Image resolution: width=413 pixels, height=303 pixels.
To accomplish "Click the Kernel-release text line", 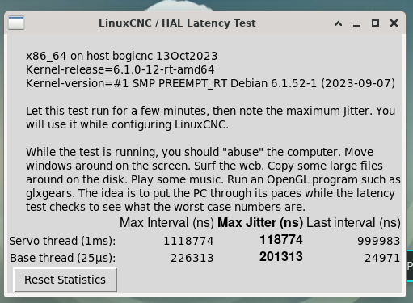I will [120, 69].
